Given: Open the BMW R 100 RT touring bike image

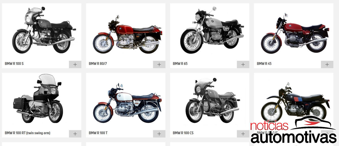Looking at the screenshot, I should coord(38,98).
